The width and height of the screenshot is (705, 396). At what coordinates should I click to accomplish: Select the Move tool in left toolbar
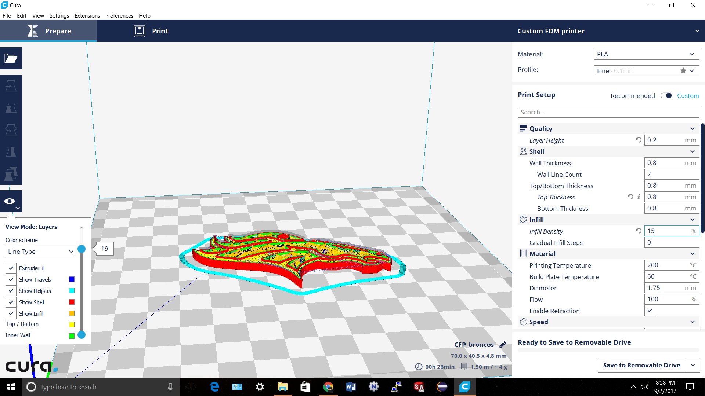tap(11, 86)
